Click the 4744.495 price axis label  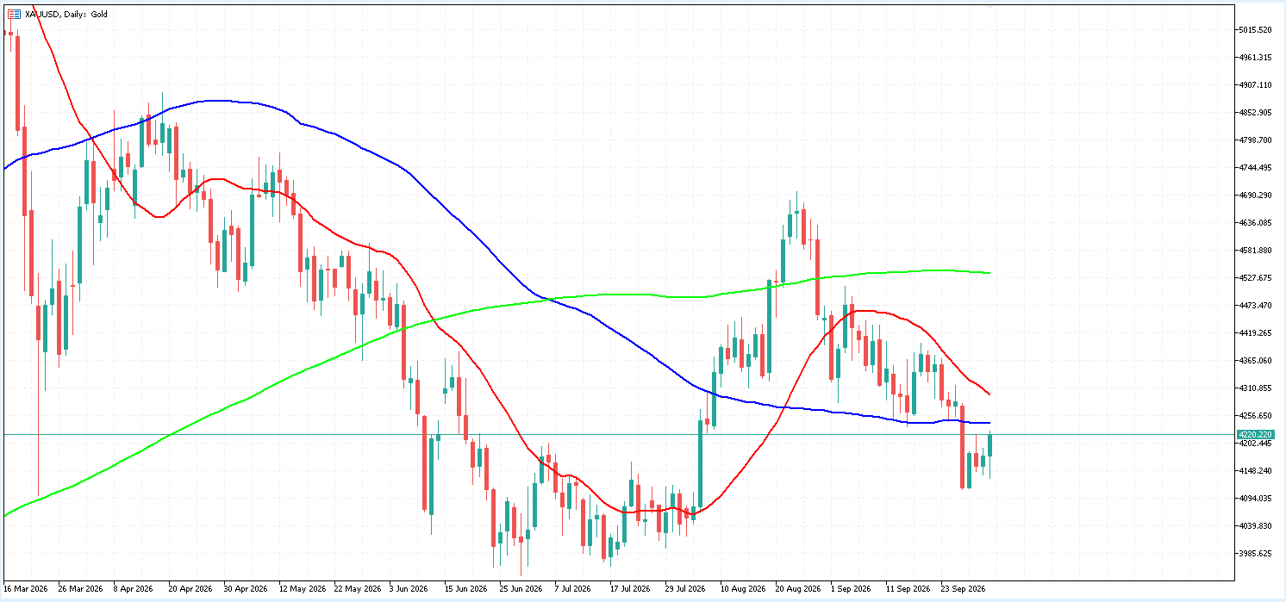(x=1255, y=168)
